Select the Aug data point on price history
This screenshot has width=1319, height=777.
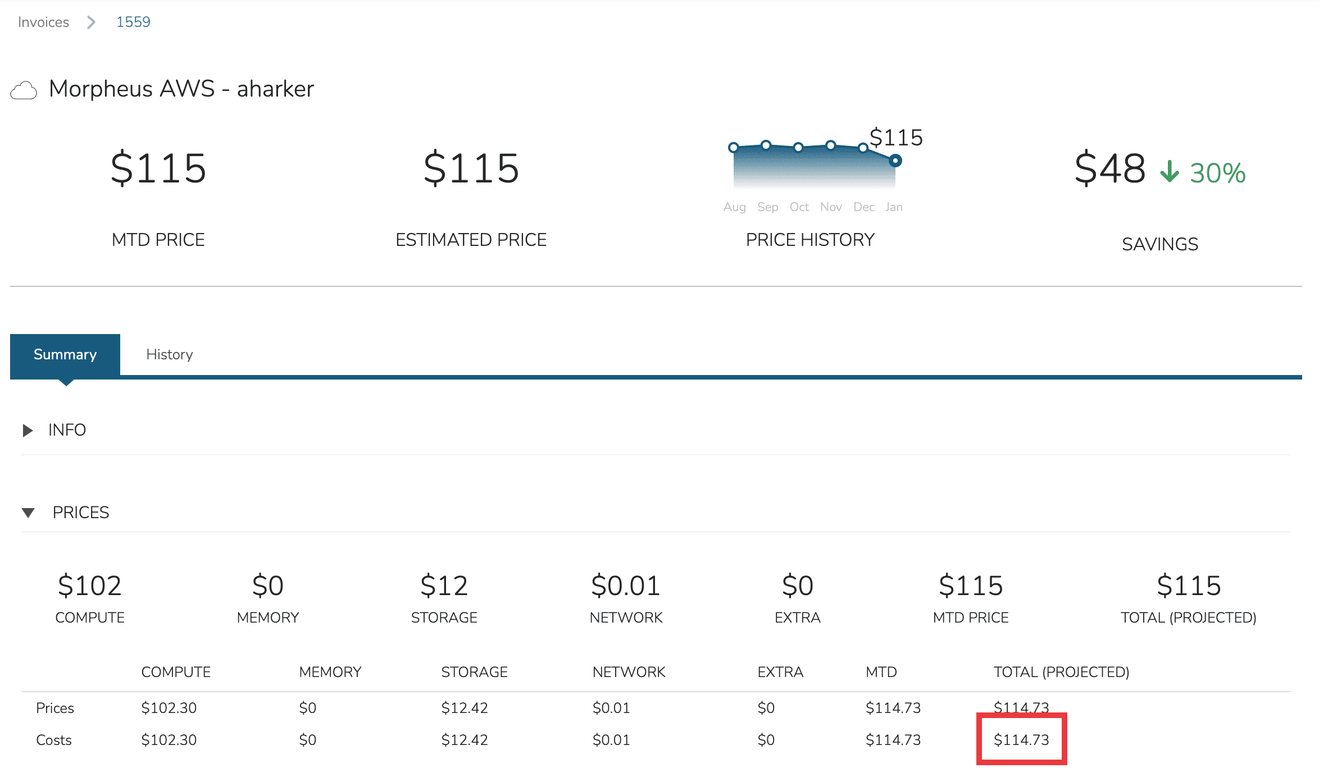[733, 147]
